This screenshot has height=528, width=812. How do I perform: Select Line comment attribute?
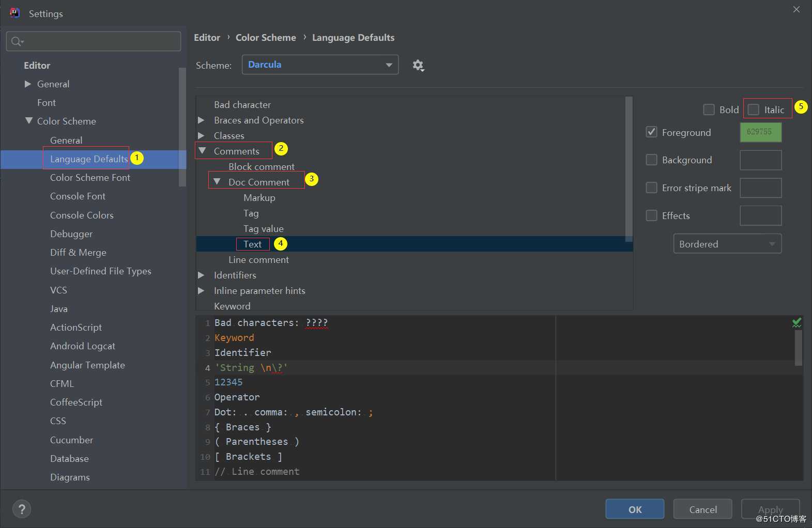click(x=258, y=259)
